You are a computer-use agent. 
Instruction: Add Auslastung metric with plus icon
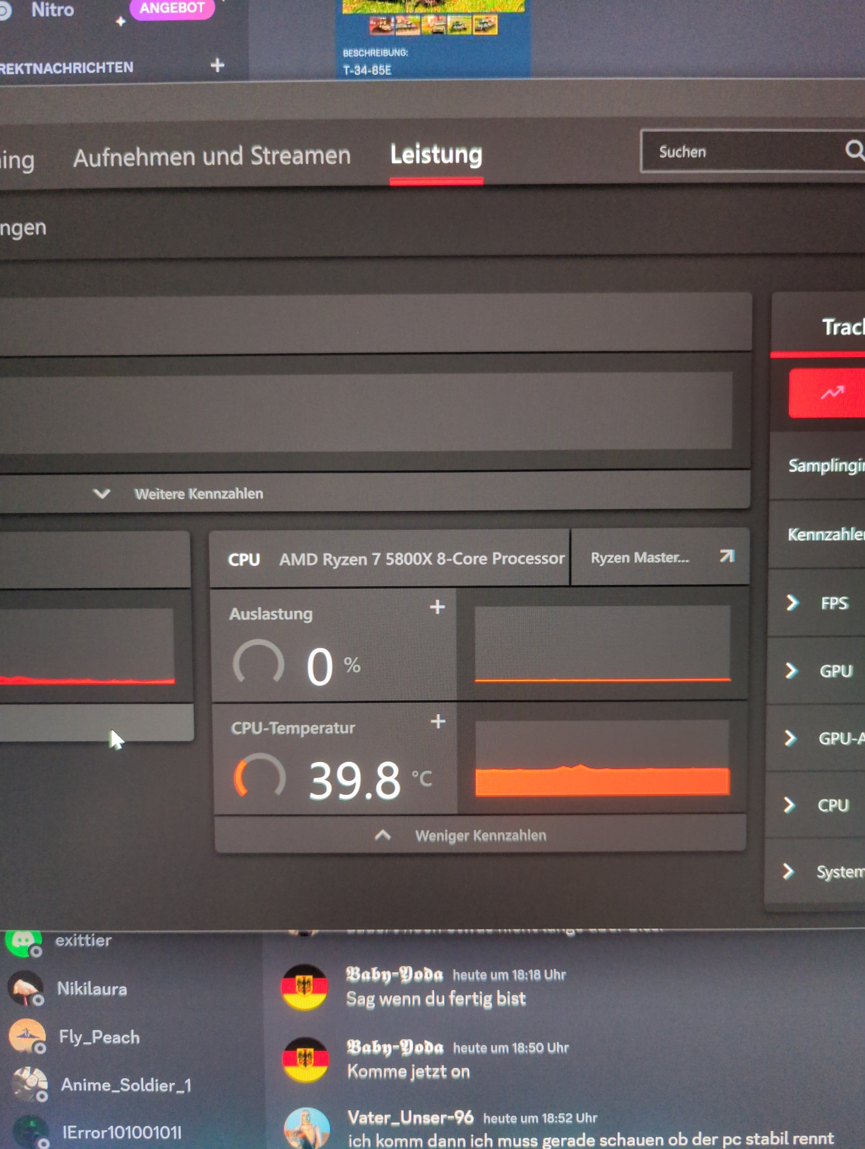tap(437, 607)
